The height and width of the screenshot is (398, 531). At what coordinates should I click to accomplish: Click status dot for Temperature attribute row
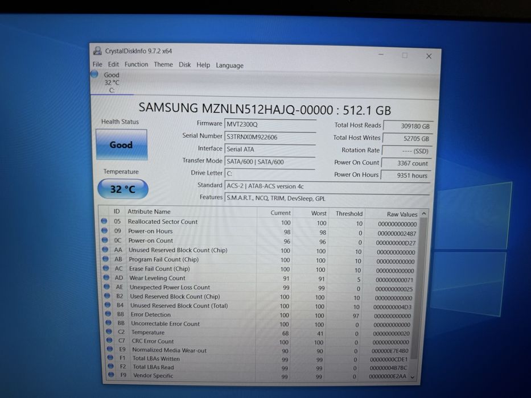pyautogui.click(x=109, y=331)
